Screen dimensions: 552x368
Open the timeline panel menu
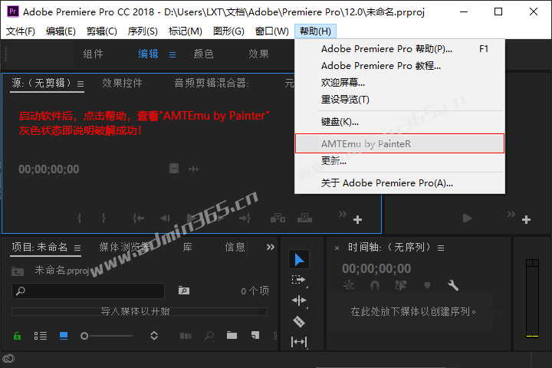[441, 248]
